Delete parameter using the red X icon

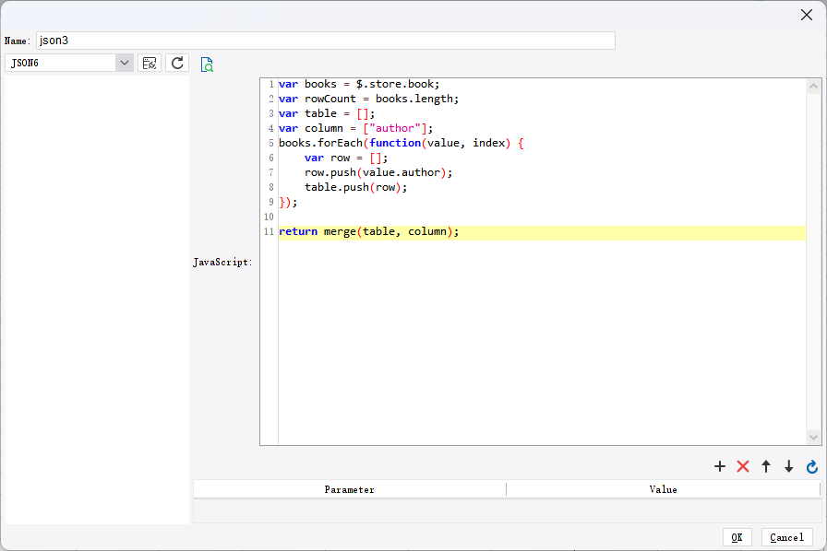pyautogui.click(x=743, y=467)
